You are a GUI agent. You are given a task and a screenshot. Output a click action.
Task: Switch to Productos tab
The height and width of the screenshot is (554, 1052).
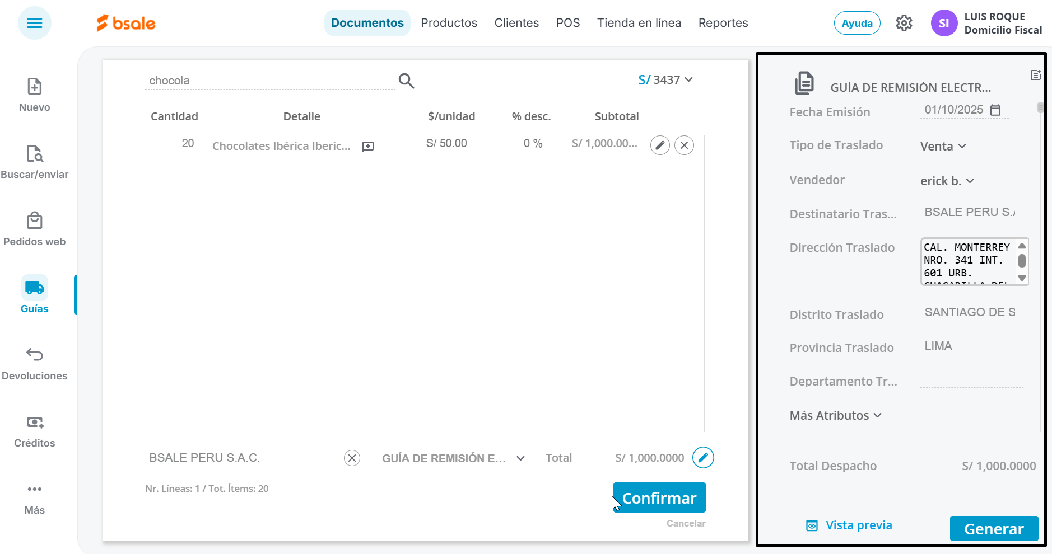coord(449,23)
